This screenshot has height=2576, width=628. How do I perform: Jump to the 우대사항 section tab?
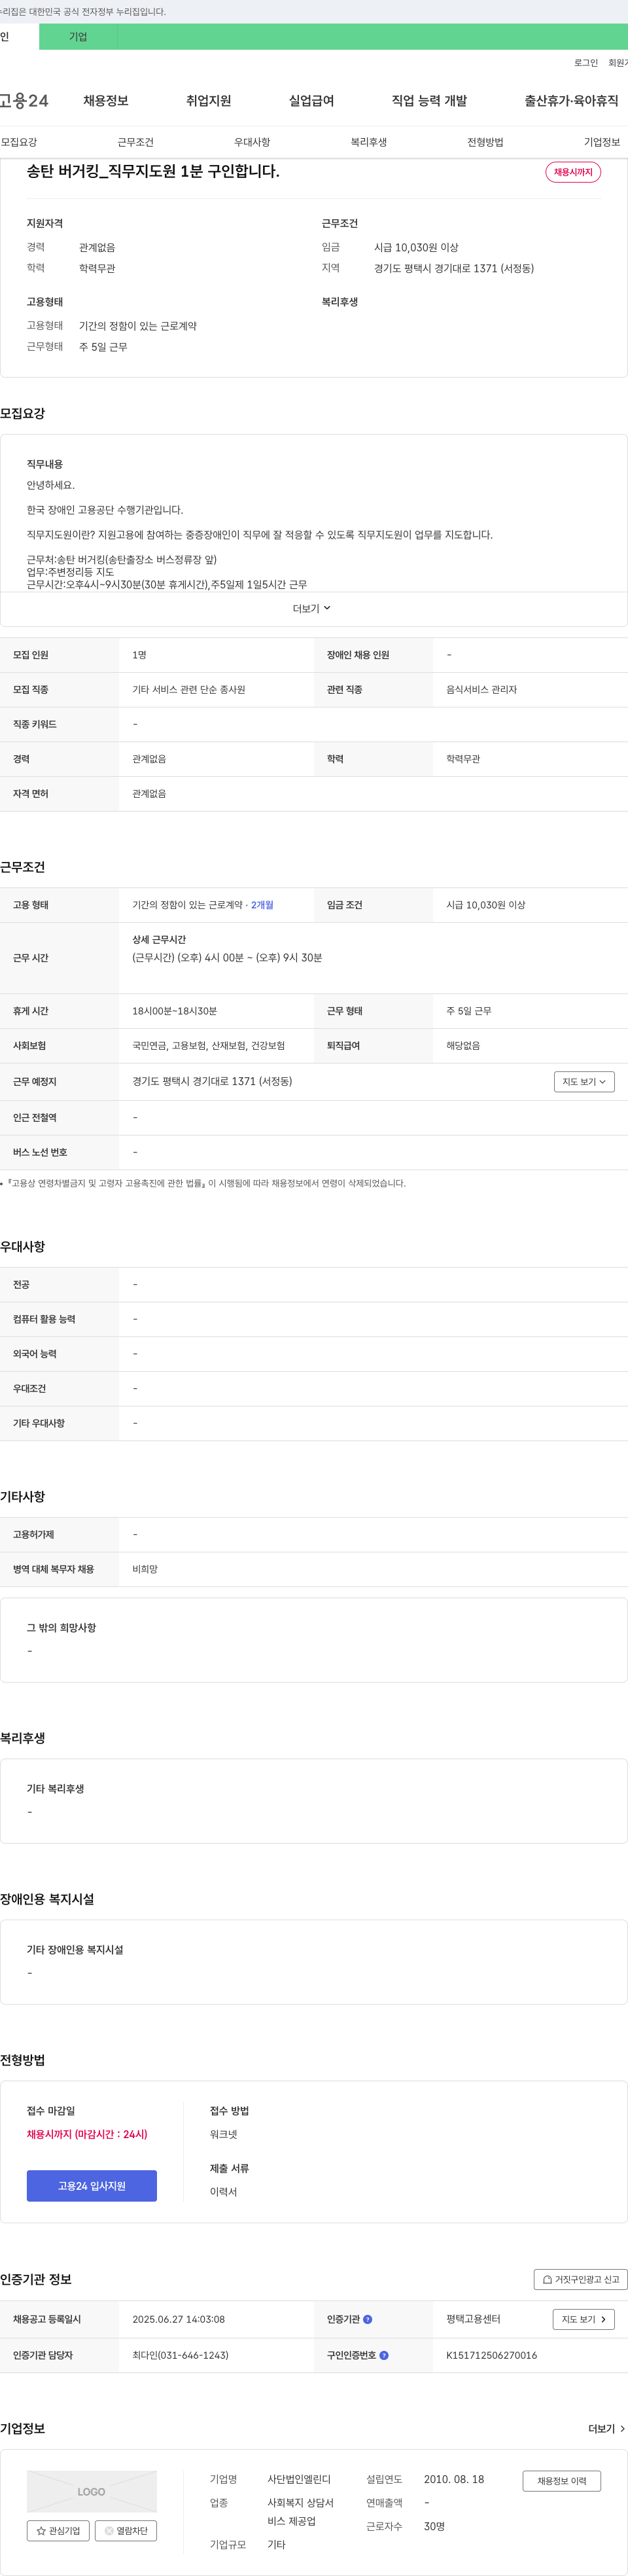252,142
